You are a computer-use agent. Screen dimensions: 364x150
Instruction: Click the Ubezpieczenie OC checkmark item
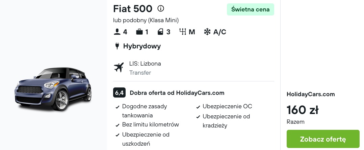click(x=224, y=107)
